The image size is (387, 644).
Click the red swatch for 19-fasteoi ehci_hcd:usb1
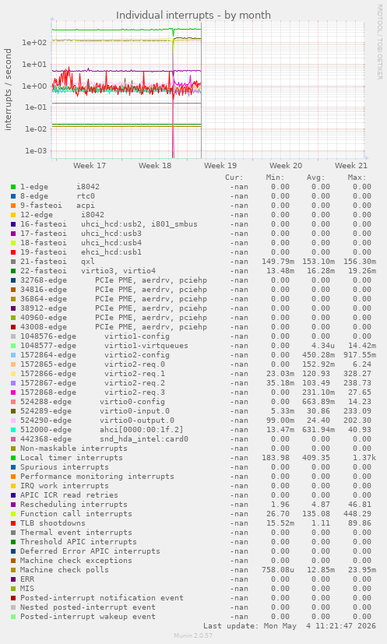point(13,252)
